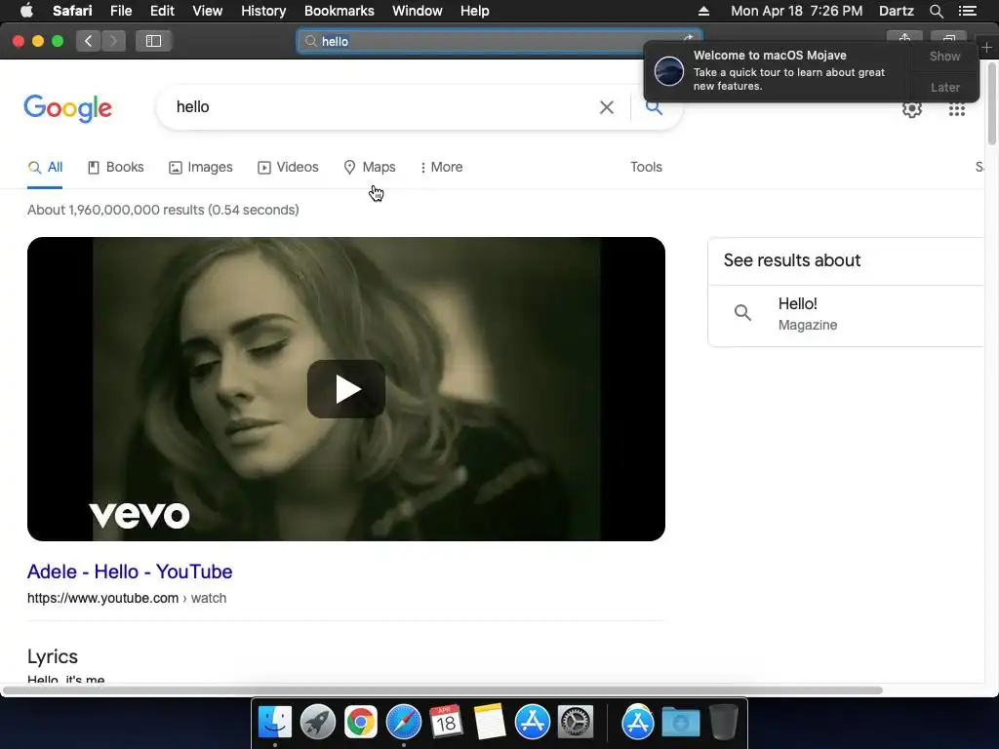Screen dimensions: 999x749
Task: Open the File menu
Action: [x=120, y=11]
